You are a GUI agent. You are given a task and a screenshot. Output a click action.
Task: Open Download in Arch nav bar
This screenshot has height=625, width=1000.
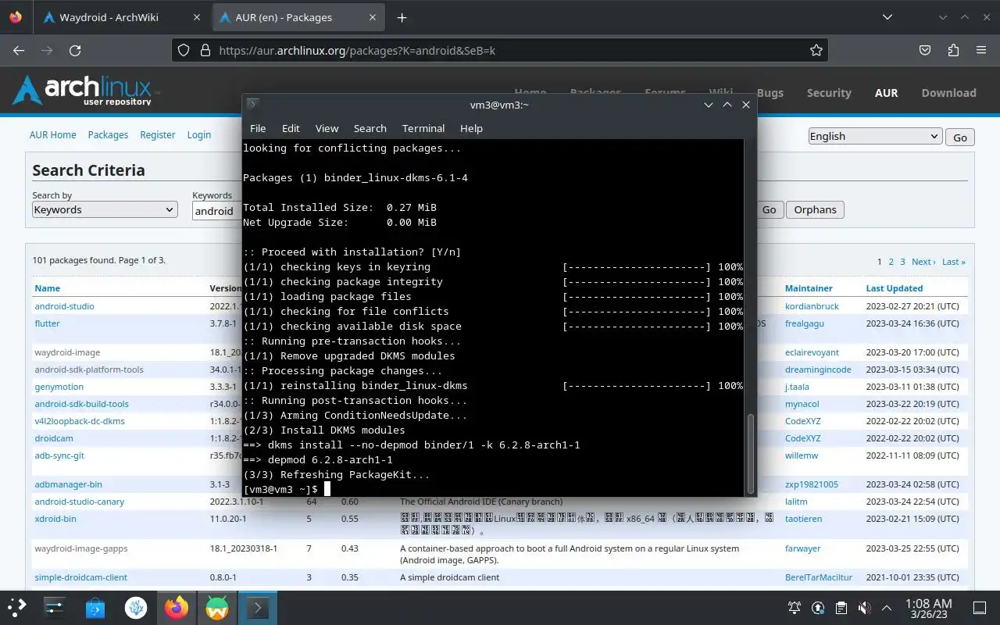coord(948,92)
